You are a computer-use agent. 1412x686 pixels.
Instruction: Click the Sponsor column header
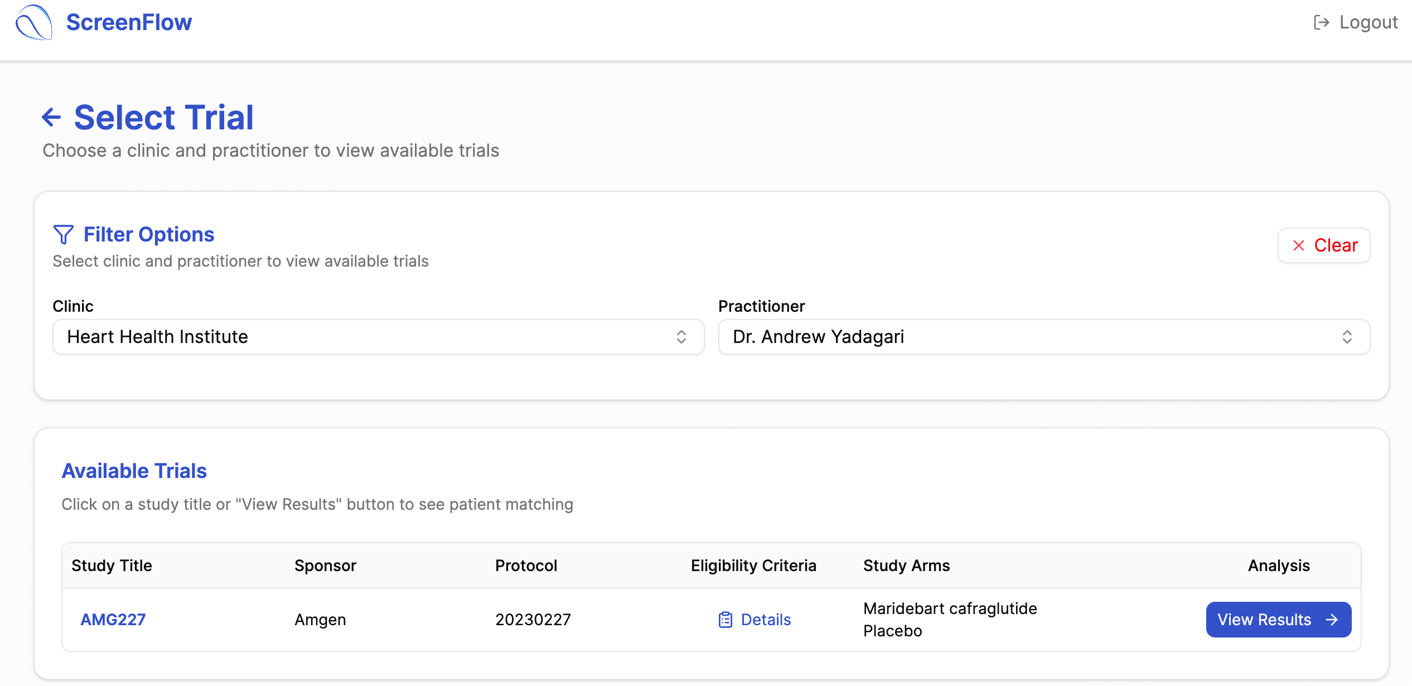325,566
